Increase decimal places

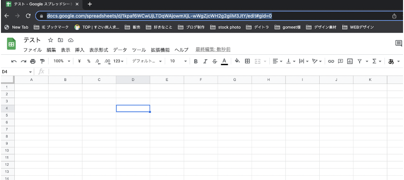tap(107, 61)
